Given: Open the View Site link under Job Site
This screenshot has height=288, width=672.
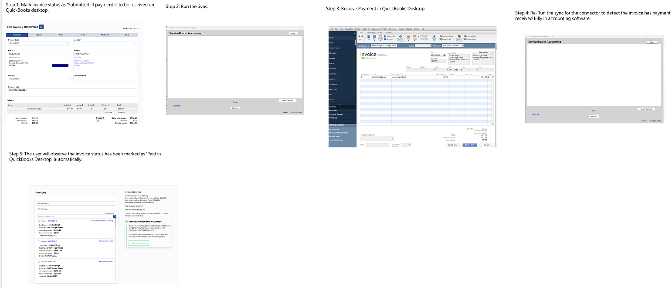Looking at the screenshot, I should [x=78, y=57].
